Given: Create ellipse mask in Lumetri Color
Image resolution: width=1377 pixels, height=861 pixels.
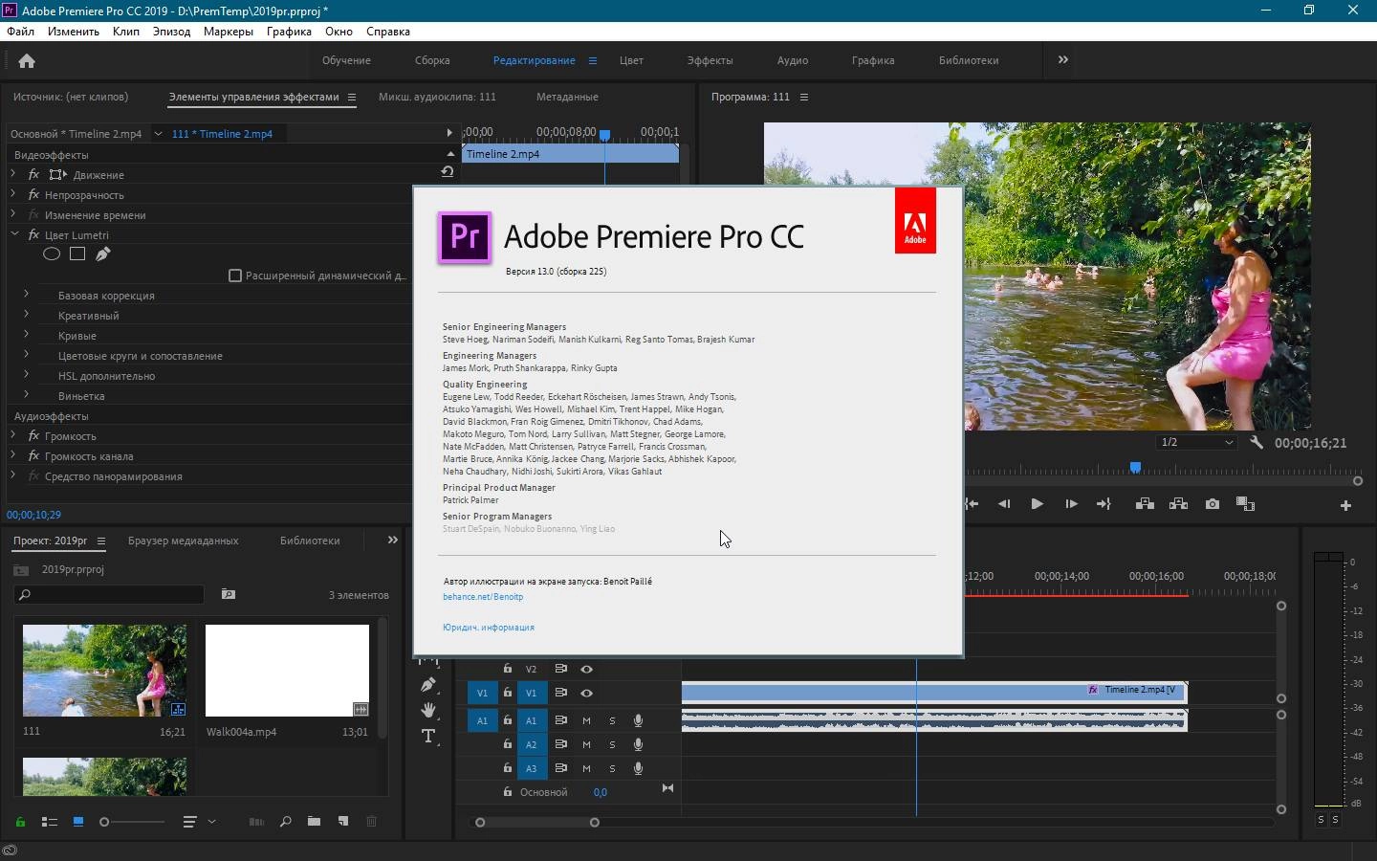Looking at the screenshot, I should (52, 254).
